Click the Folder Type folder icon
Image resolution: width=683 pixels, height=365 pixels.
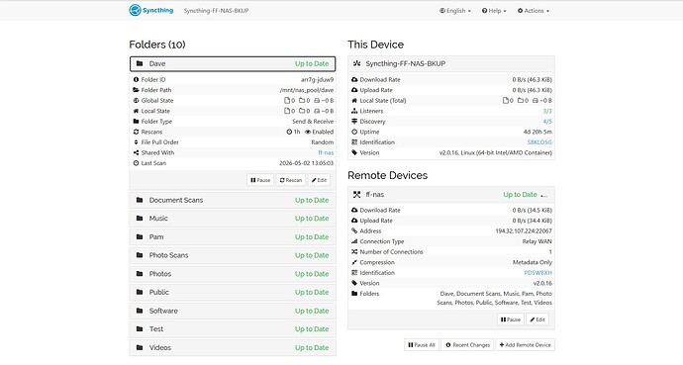pos(136,122)
